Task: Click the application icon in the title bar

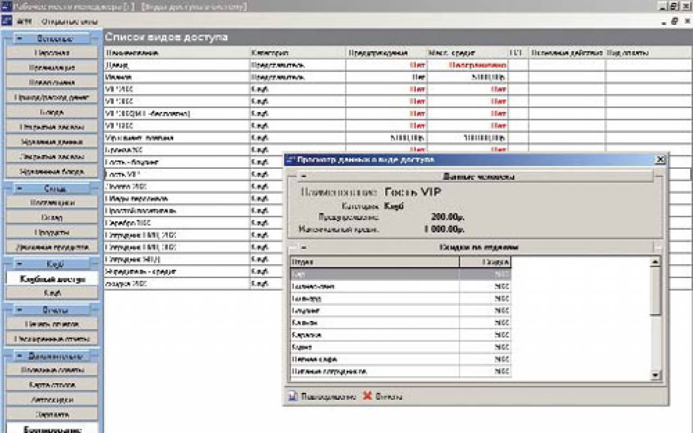Action: click(6, 7)
